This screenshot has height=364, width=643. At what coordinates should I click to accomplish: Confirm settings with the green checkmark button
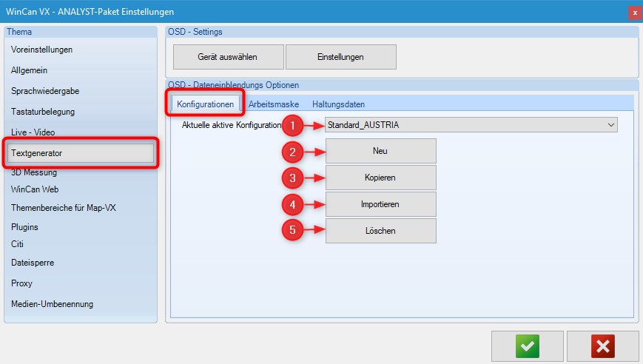pos(528,346)
